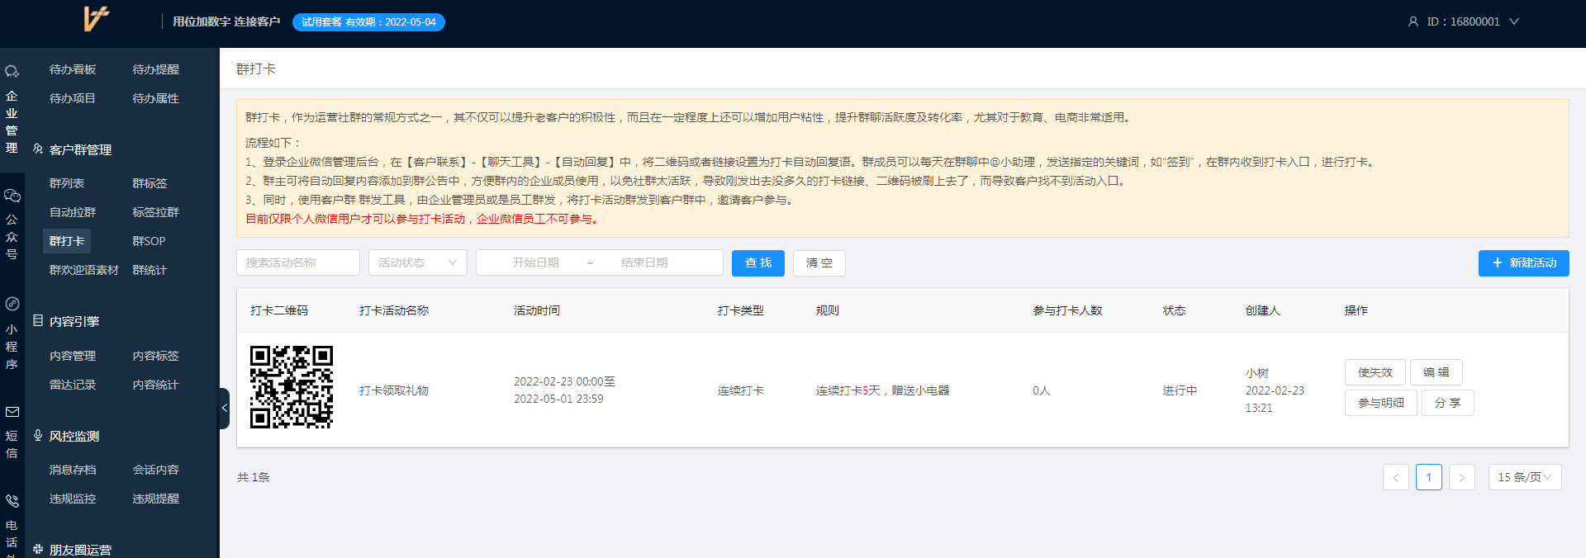Image resolution: width=1586 pixels, height=558 pixels.
Task: Click 编辑 for 打卡领取礼物
Action: 1436,372
